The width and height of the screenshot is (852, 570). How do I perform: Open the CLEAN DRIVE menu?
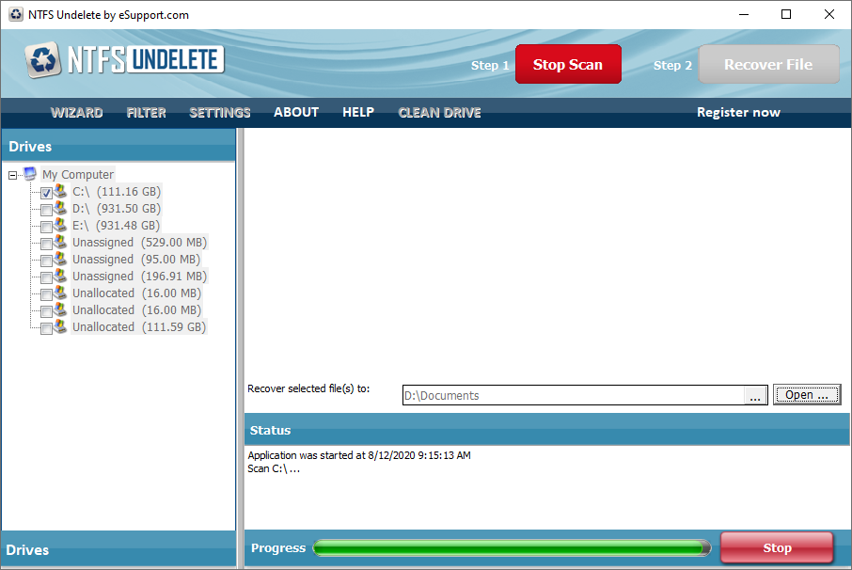(x=439, y=113)
